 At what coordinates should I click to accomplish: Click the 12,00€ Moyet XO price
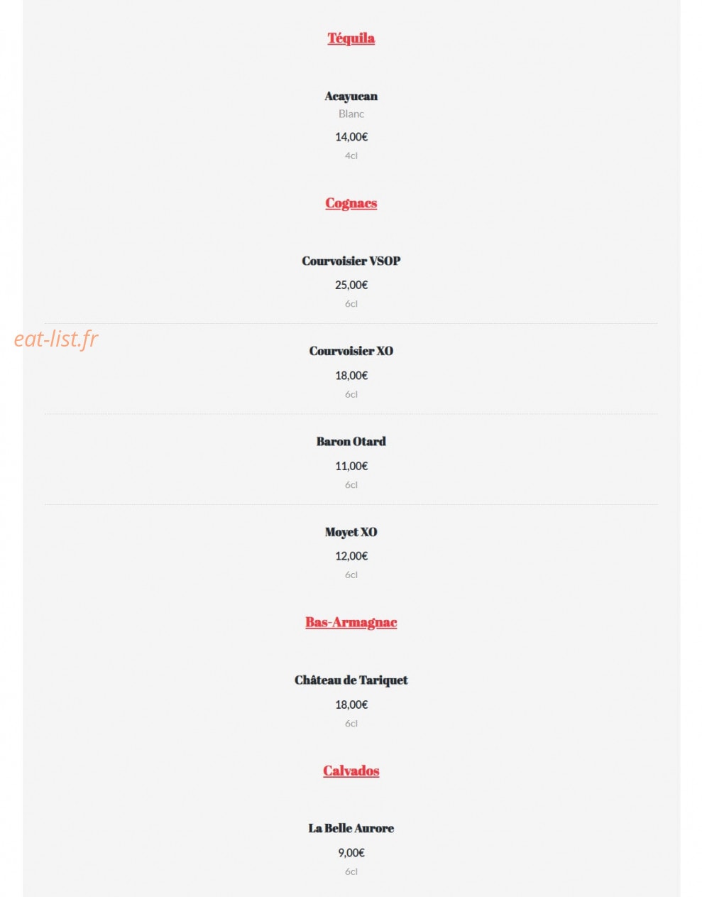(x=351, y=556)
